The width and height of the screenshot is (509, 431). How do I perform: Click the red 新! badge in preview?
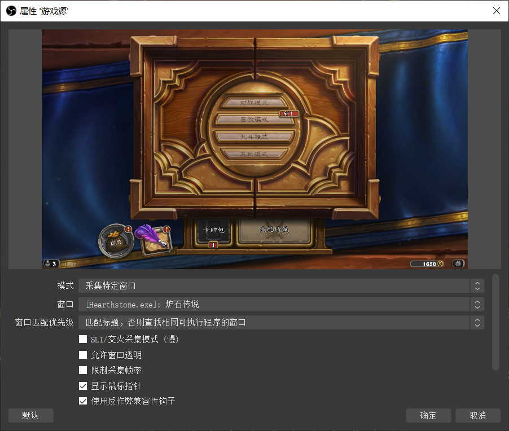288,113
